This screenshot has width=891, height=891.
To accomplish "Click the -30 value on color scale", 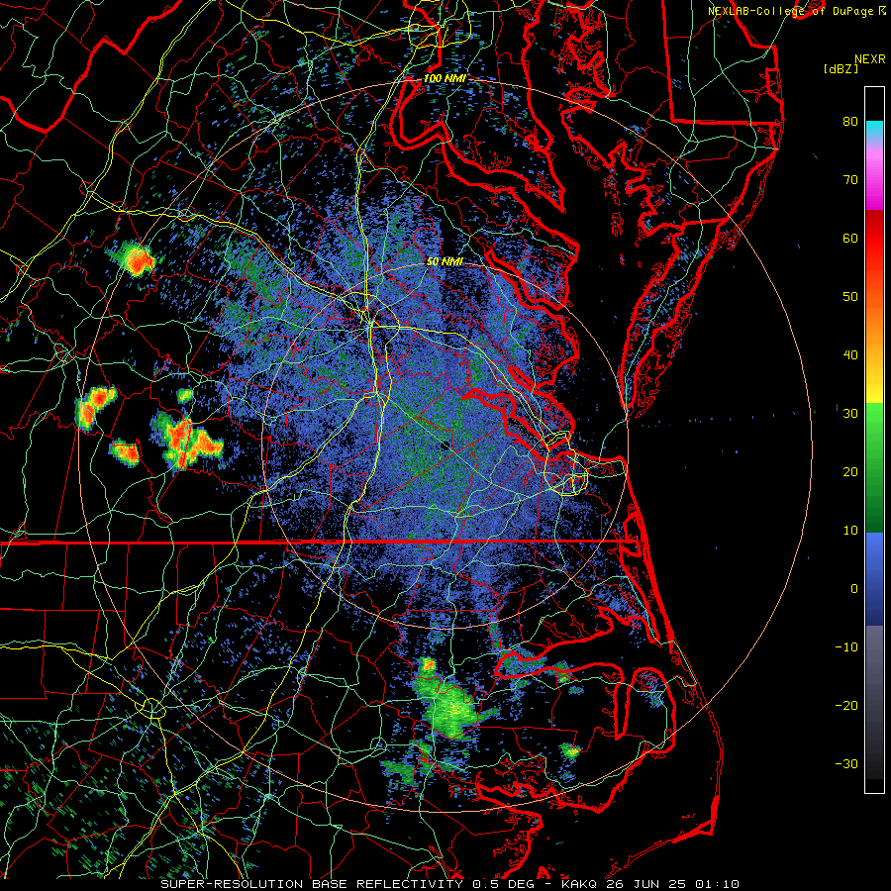I will pyautogui.click(x=846, y=763).
